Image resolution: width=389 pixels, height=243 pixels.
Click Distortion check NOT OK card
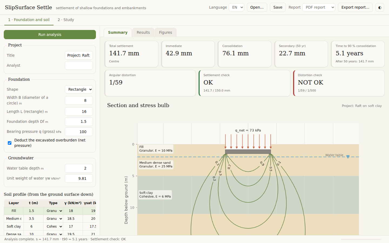tap(339, 83)
